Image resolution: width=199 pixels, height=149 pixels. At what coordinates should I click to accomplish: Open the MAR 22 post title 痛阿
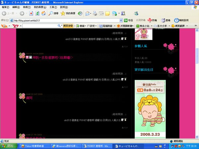[29, 98]
